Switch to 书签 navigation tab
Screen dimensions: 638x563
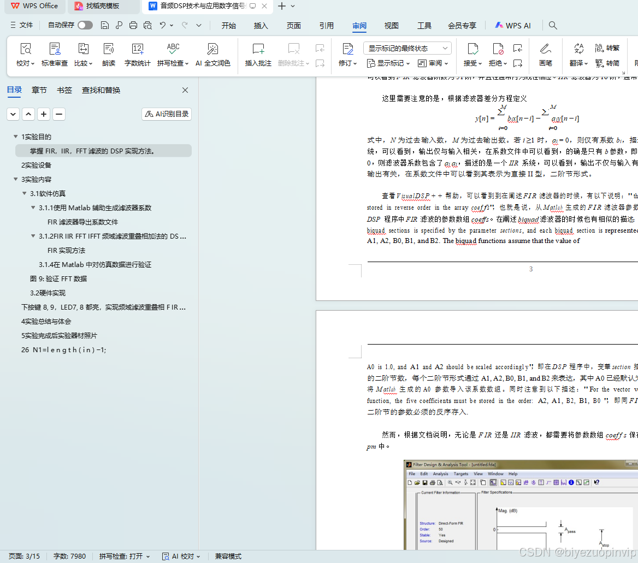tap(64, 90)
